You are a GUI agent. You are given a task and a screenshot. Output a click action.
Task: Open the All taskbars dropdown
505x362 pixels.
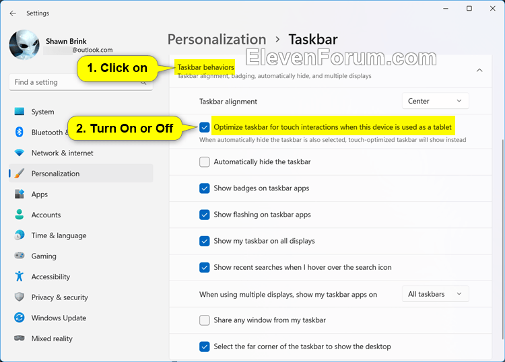point(435,294)
